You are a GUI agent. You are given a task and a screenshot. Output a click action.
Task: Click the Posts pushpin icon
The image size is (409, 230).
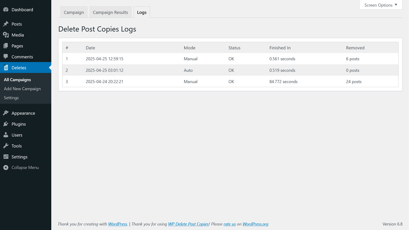[x=6, y=24]
